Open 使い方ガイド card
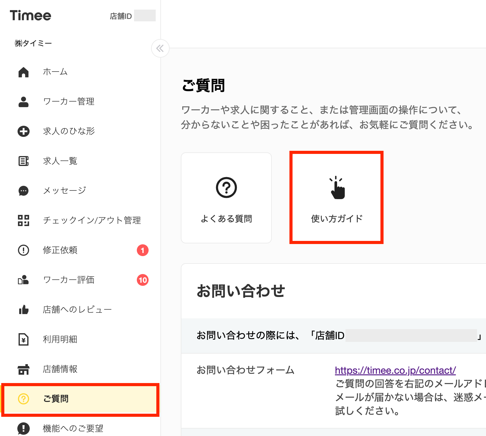Screen dimensions: 486x436 click(336, 198)
